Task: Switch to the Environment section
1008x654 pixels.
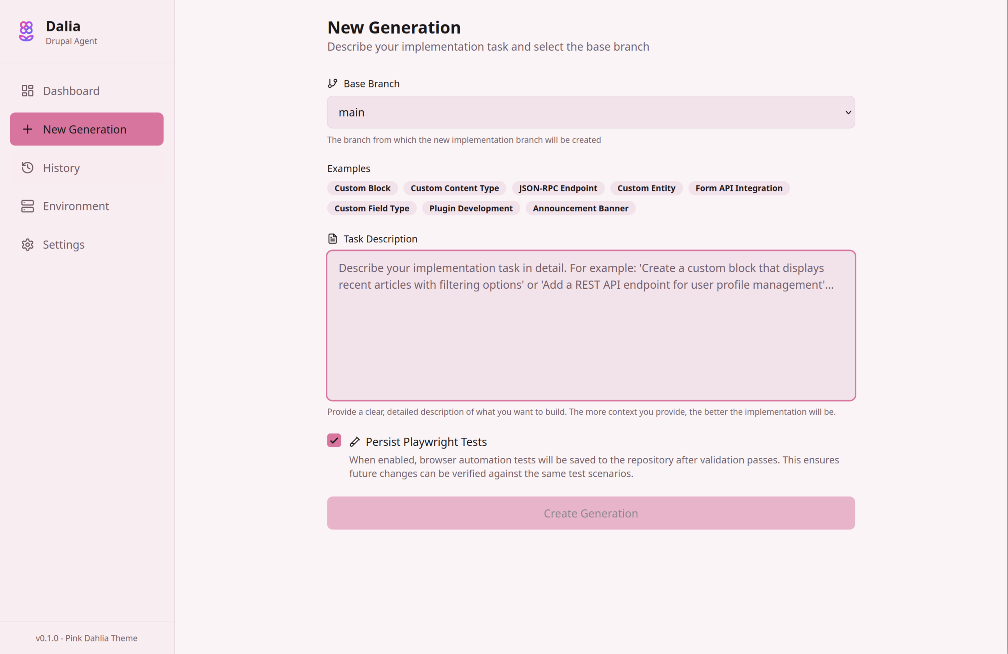Action: [x=76, y=206]
